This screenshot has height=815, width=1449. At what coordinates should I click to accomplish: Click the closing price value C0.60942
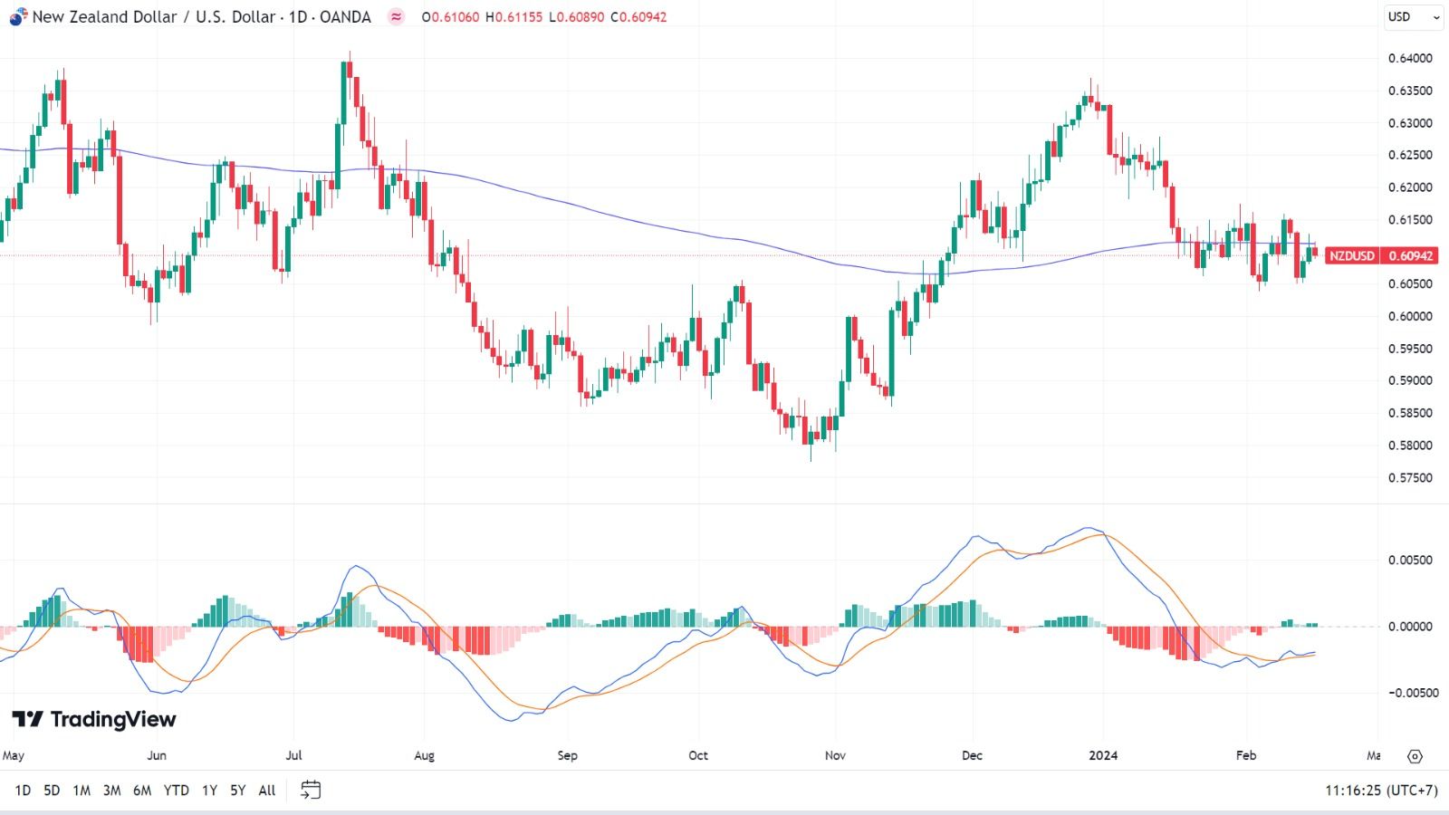point(638,16)
